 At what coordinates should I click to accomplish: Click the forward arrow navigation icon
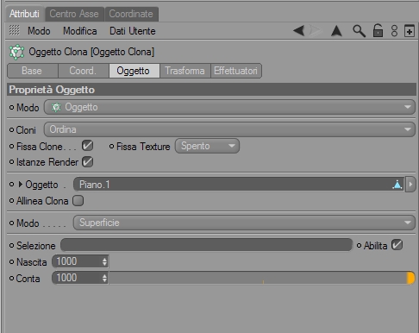pyautogui.click(x=316, y=30)
